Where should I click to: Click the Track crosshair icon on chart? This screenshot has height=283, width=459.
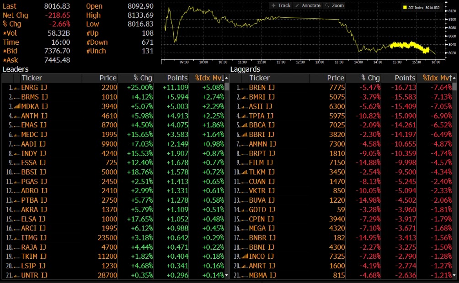pyautogui.click(x=273, y=5)
